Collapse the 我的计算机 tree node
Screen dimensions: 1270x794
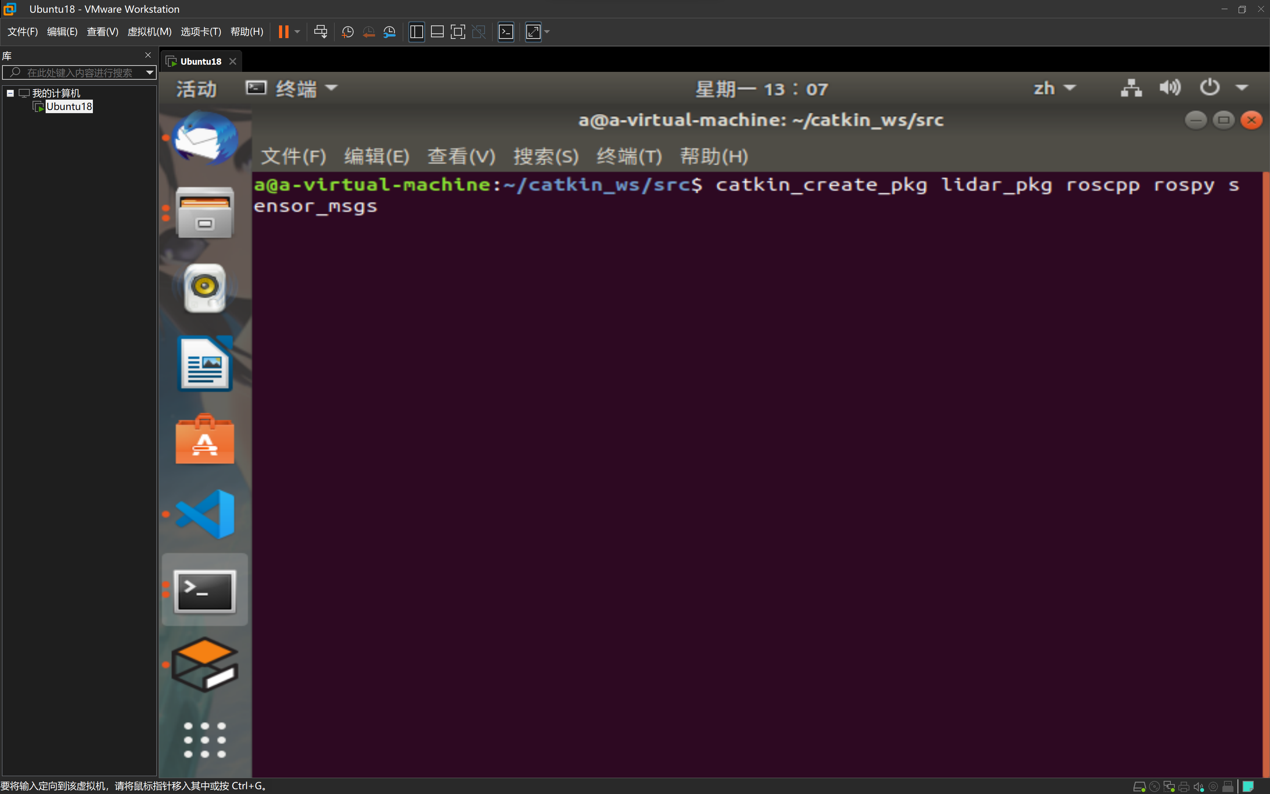pos(10,93)
